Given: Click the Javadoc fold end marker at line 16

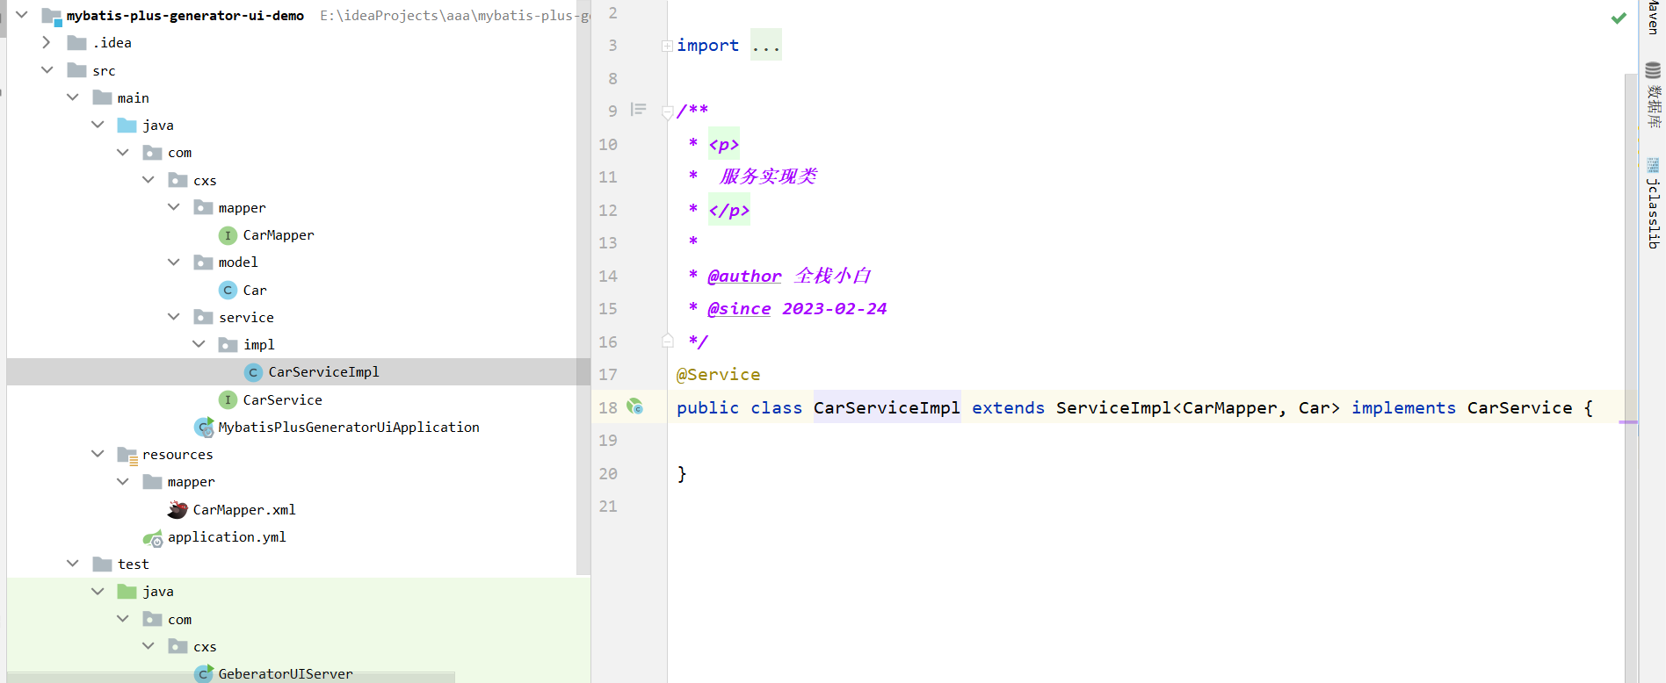Looking at the screenshot, I should pos(667,341).
